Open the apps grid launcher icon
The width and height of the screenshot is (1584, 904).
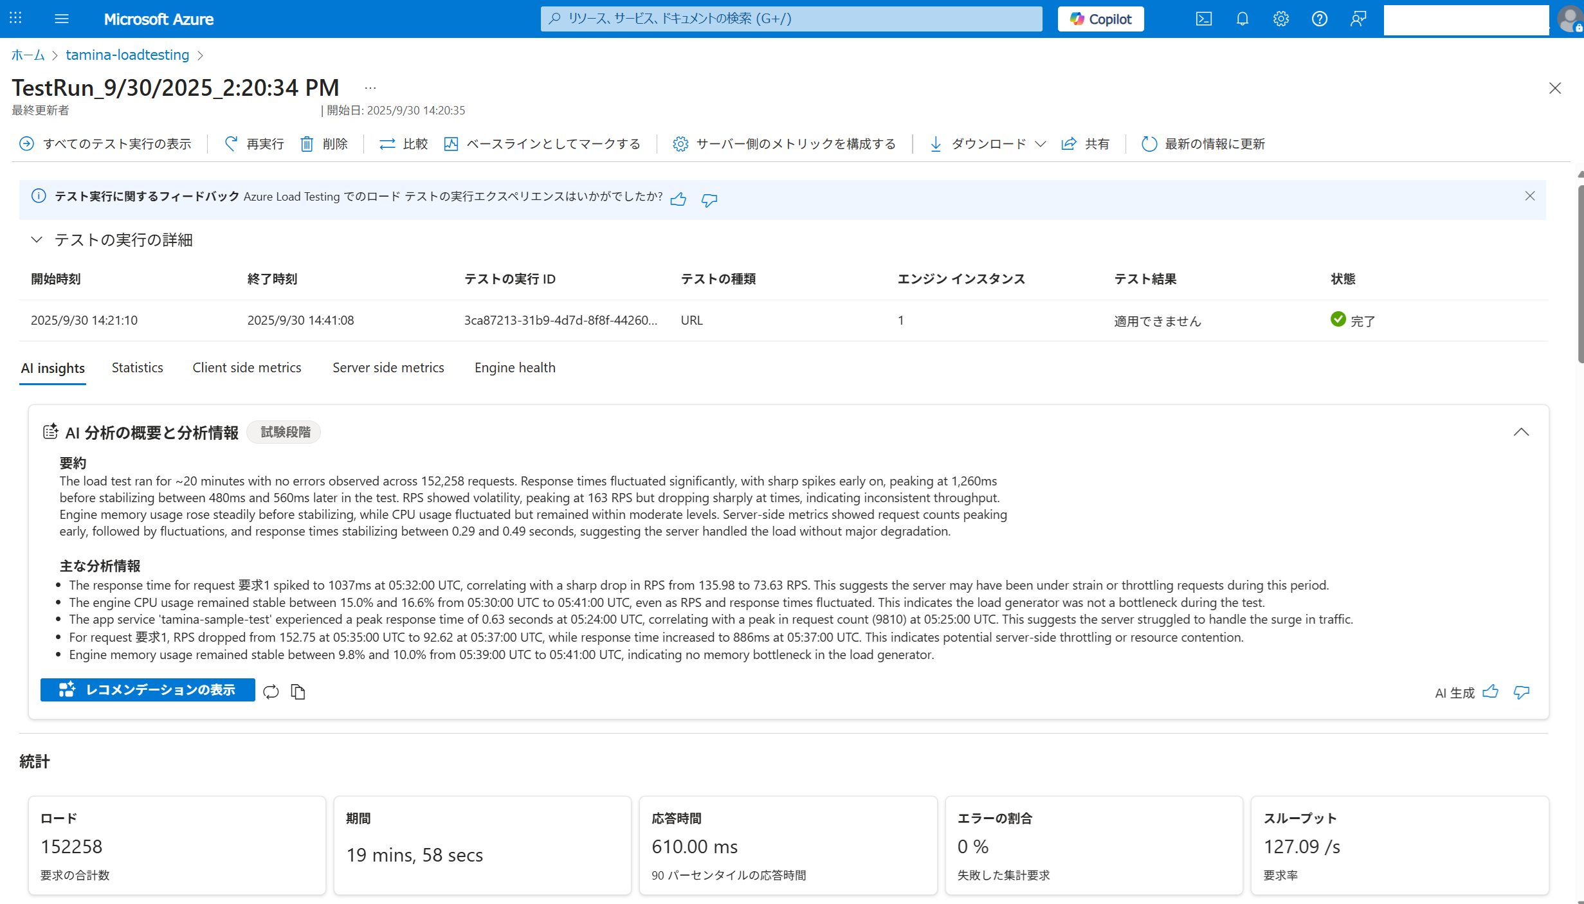pos(15,19)
